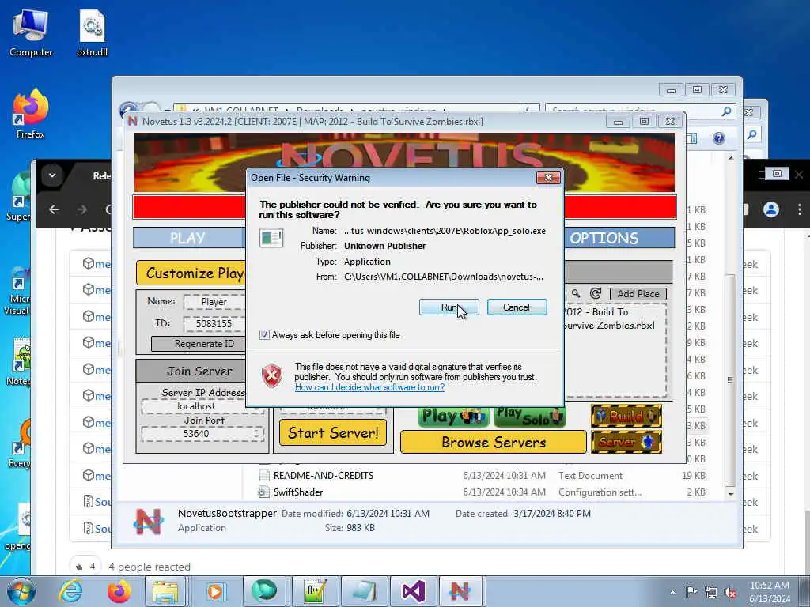Show hidden tray icons arrow

pyautogui.click(x=672, y=593)
